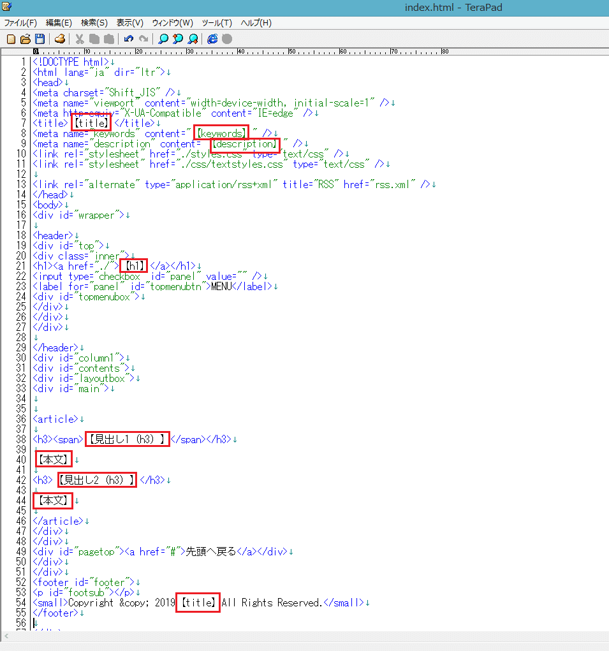This screenshot has width=609, height=651.
Task: Click the 【見出し1（h3）】 placeholder text
Action: point(127,439)
